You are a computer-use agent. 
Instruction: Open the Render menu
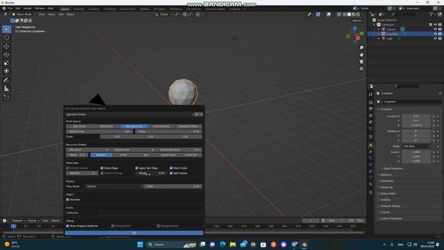(28, 8)
